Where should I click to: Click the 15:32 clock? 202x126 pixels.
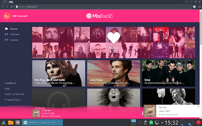(x=171, y=123)
